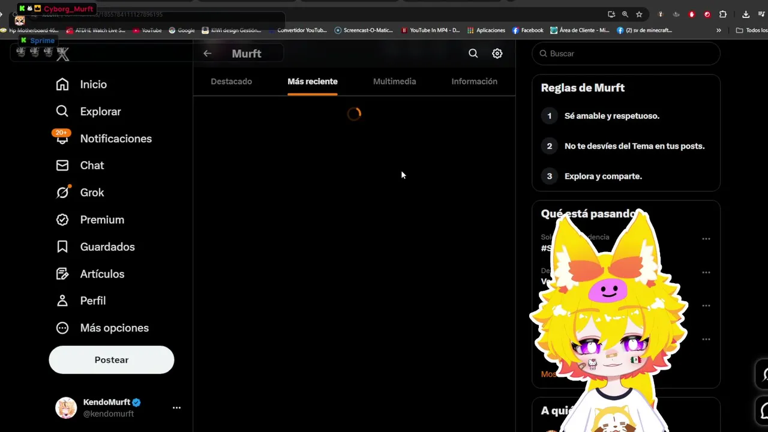Open Aplicaciones bookmark

[x=487, y=30]
